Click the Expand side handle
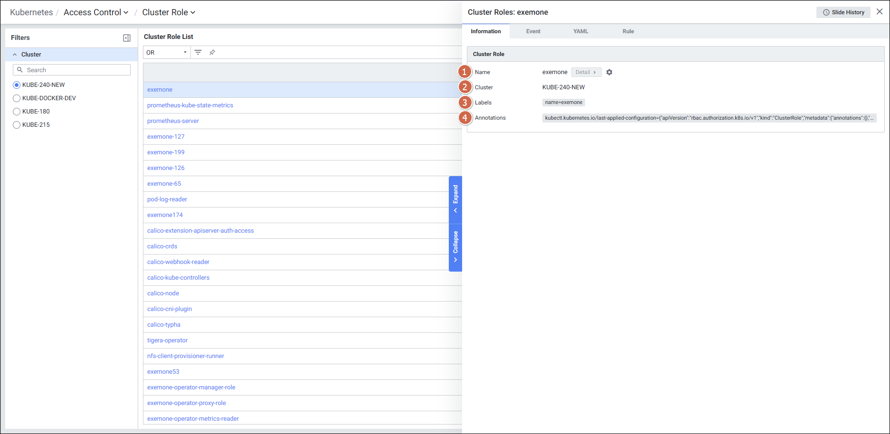890x434 pixels. (x=455, y=199)
